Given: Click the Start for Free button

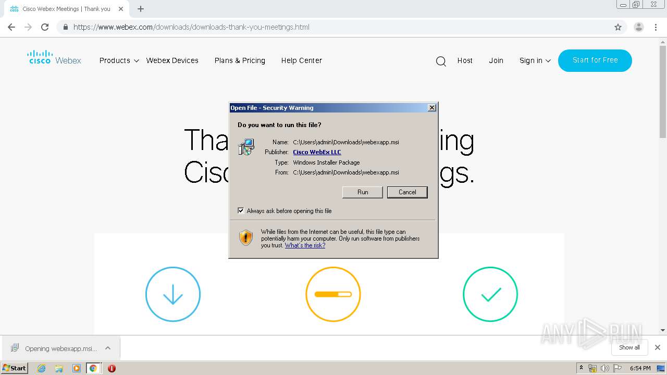Looking at the screenshot, I should tap(595, 60).
